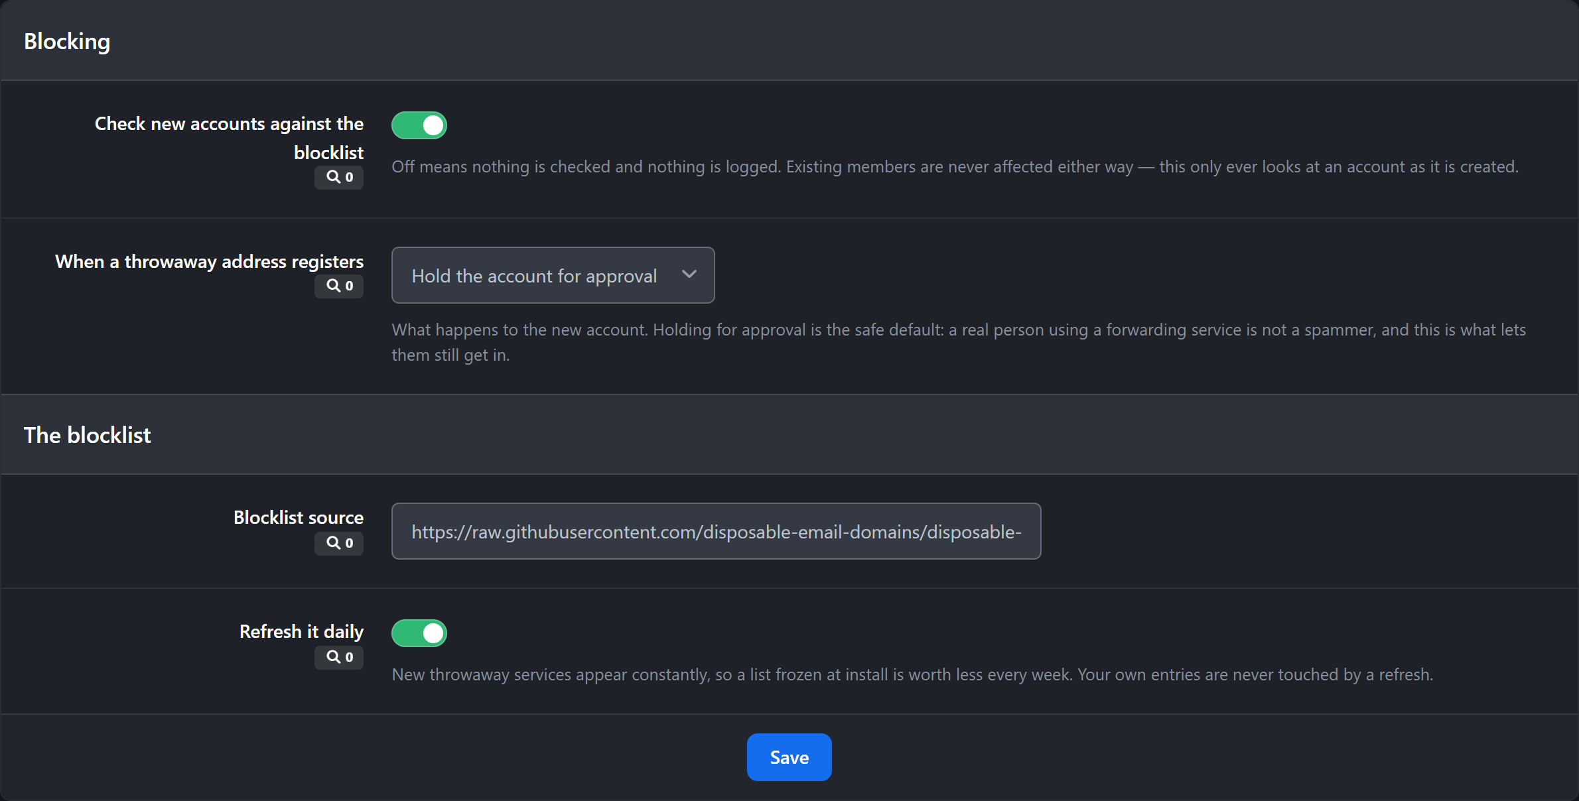
Task: Click the Blocklist source label text
Action: point(299,517)
